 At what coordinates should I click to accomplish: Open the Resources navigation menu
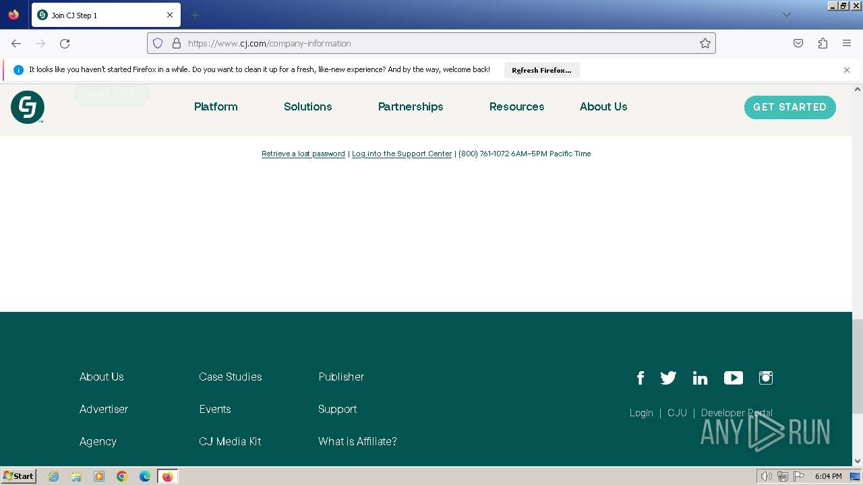517,106
